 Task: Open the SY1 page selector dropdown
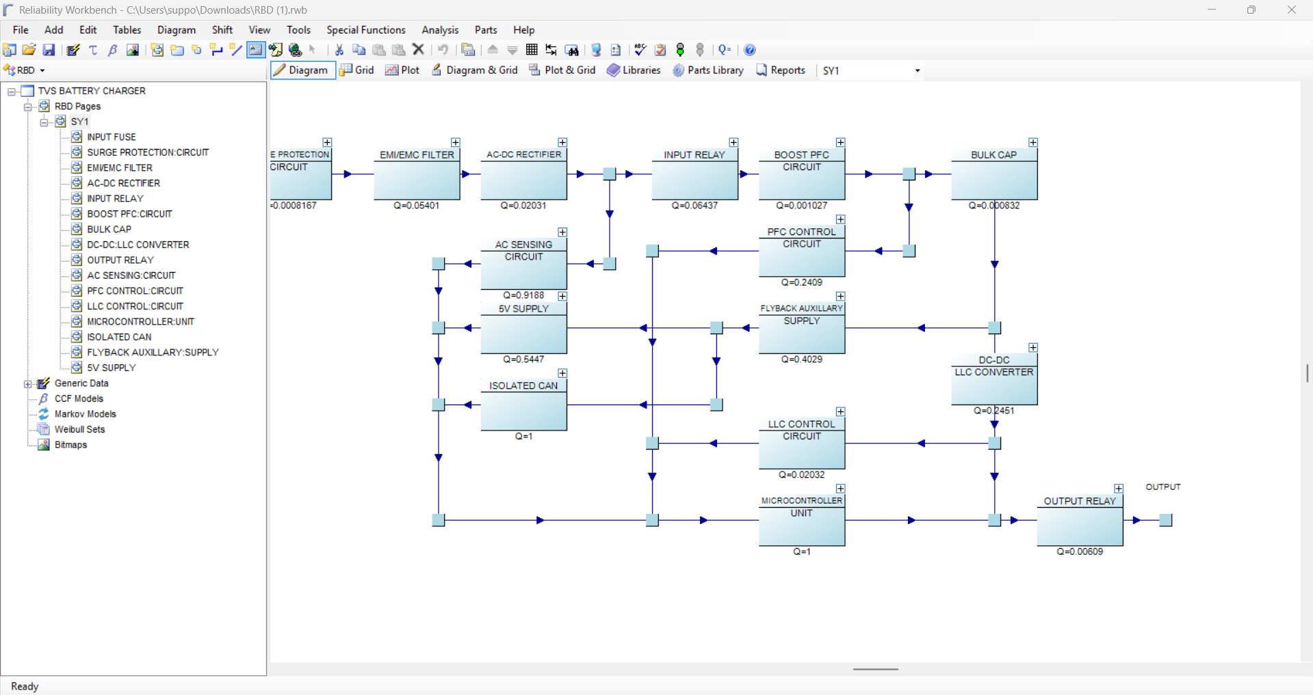[917, 70]
